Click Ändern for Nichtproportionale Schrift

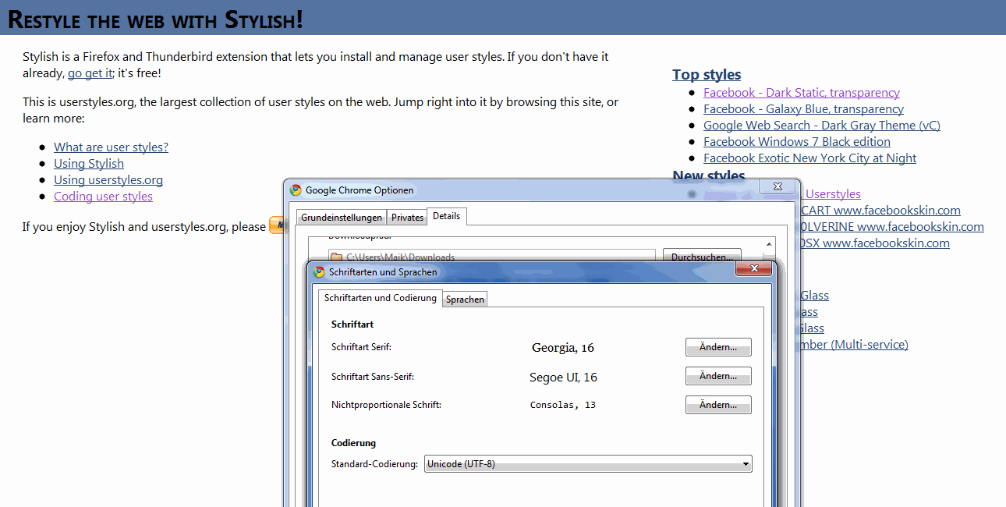pos(718,405)
